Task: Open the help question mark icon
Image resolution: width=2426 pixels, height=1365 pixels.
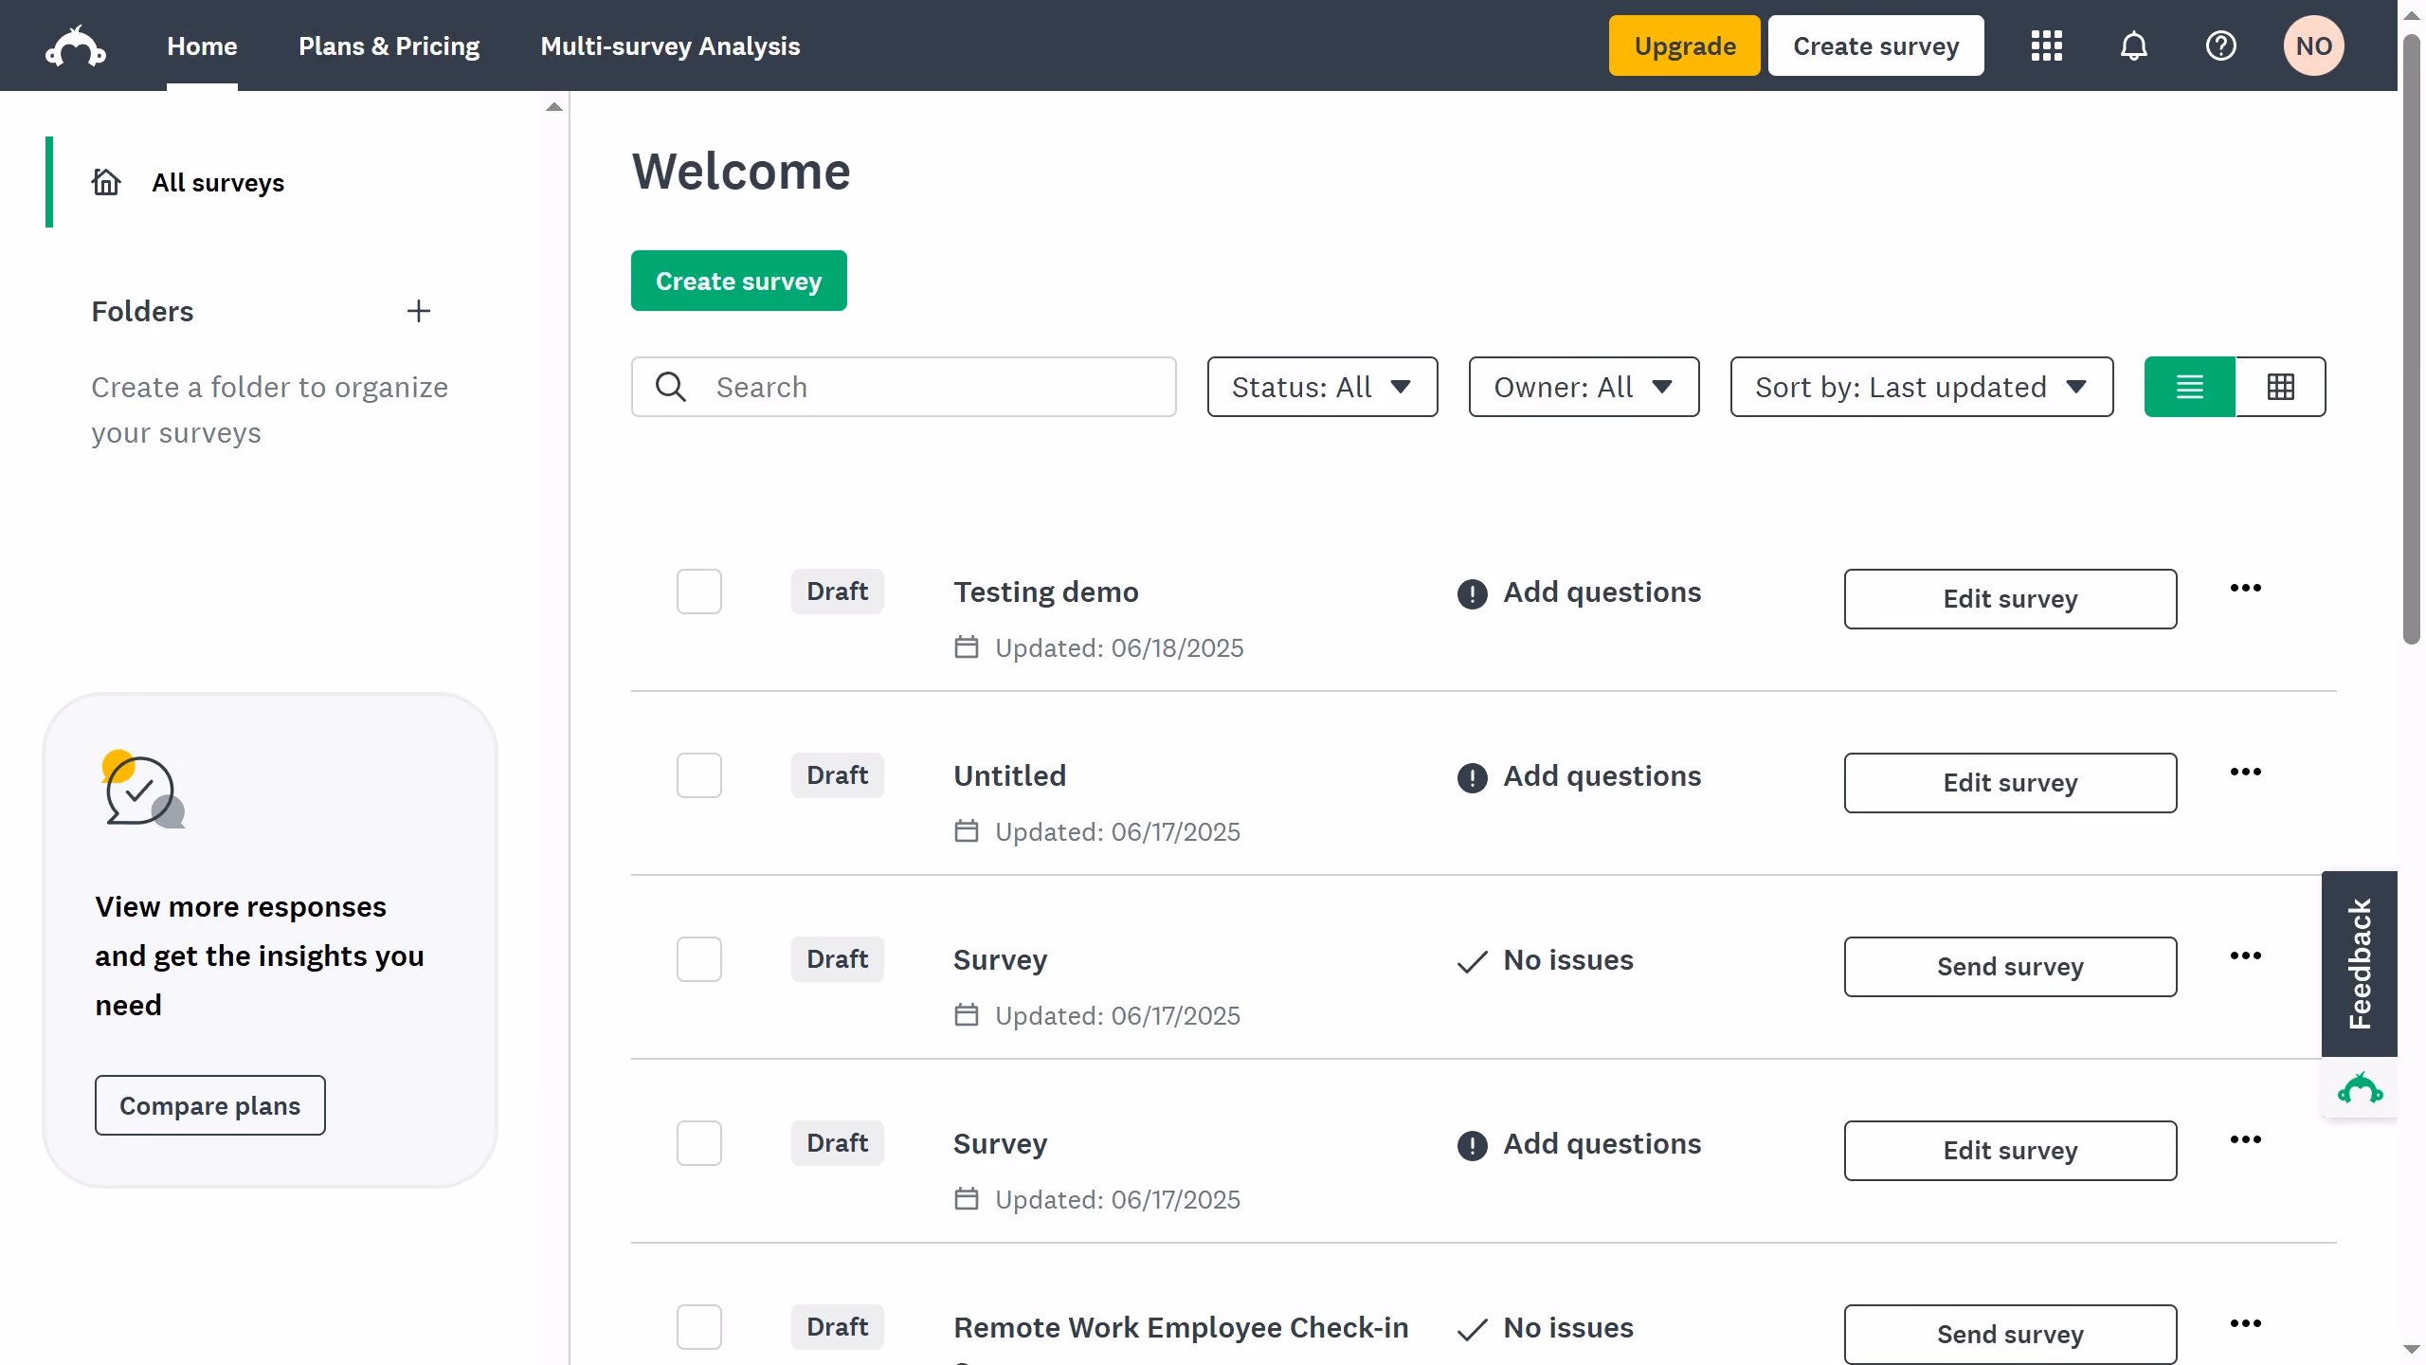Action: tap(2221, 45)
